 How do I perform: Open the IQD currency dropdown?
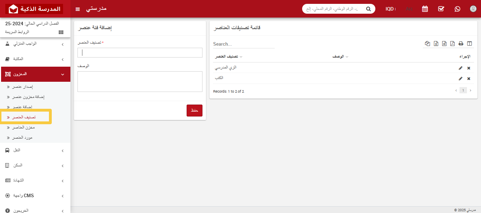tap(390, 9)
